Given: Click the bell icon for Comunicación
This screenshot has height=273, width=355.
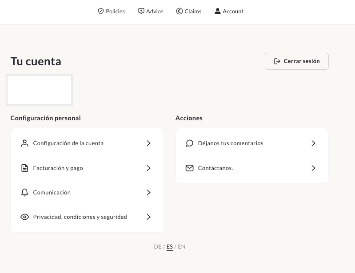Looking at the screenshot, I should click(25, 193).
